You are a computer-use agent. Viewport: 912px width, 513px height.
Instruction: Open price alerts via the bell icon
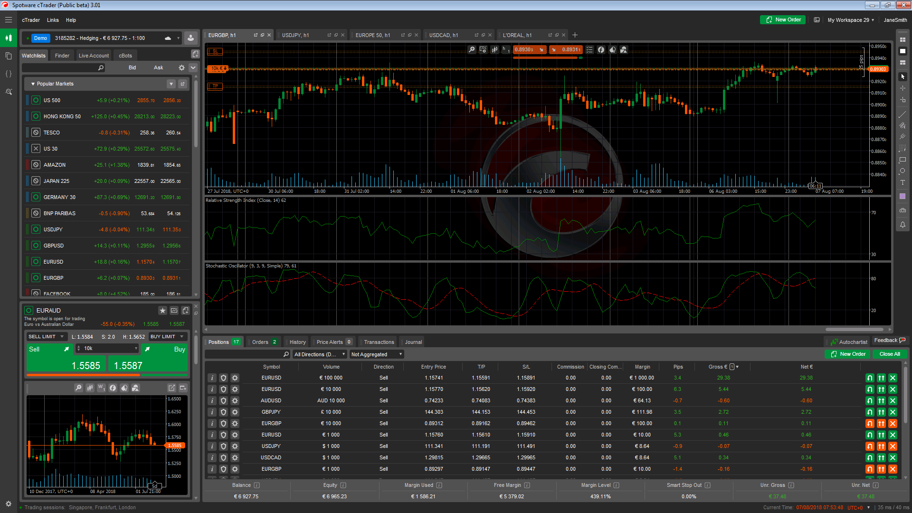point(902,225)
